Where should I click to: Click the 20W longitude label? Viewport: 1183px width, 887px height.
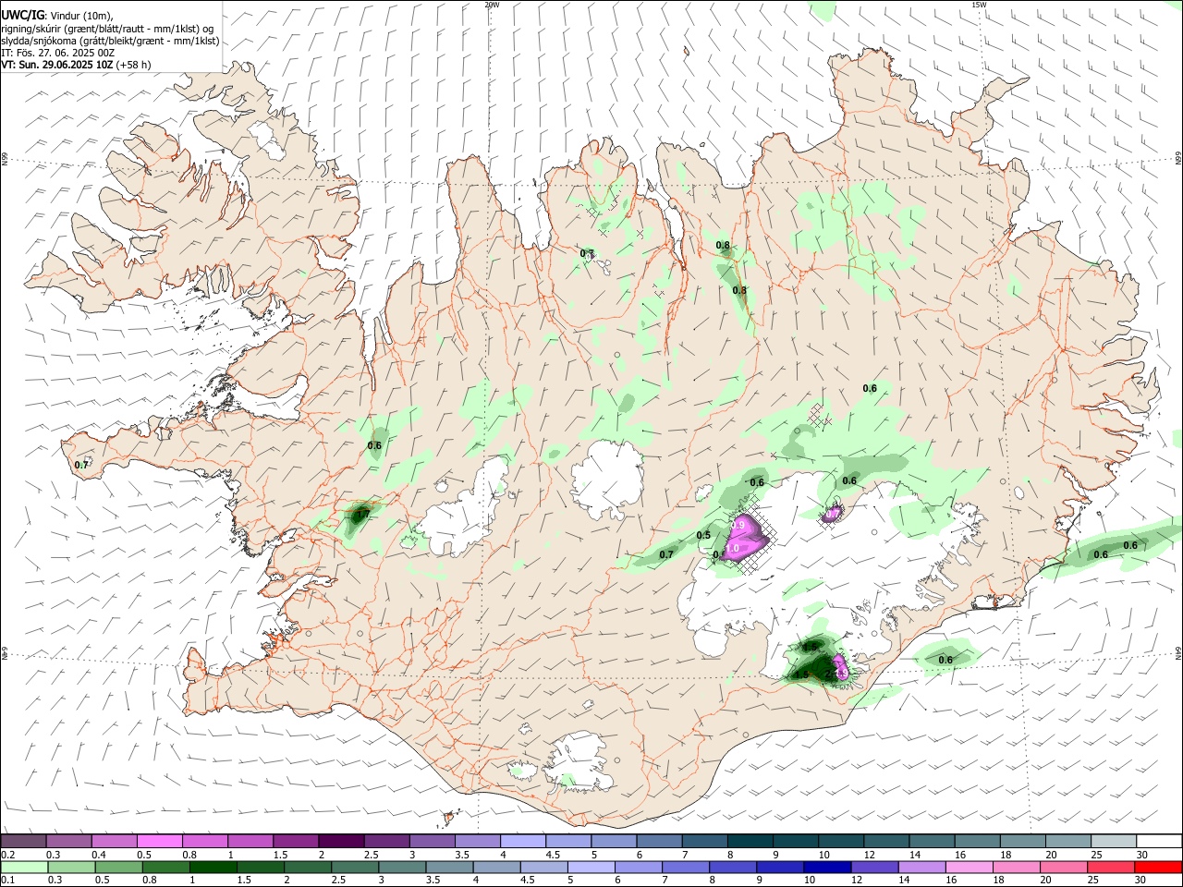pyautogui.click(x=492, y=5)
